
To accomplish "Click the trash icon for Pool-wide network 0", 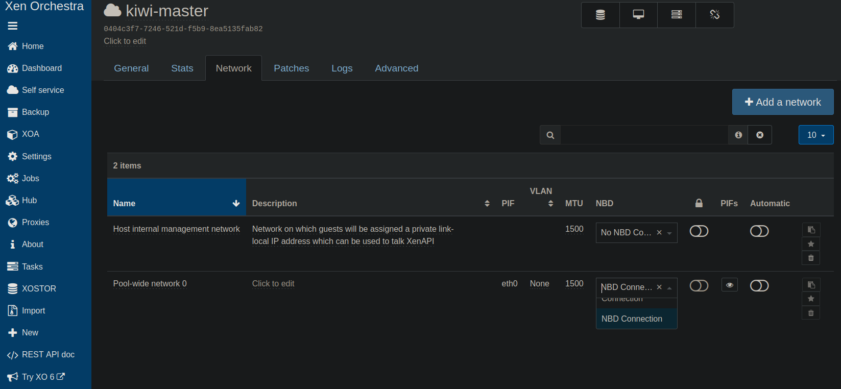I will click(x=811, y=313).
